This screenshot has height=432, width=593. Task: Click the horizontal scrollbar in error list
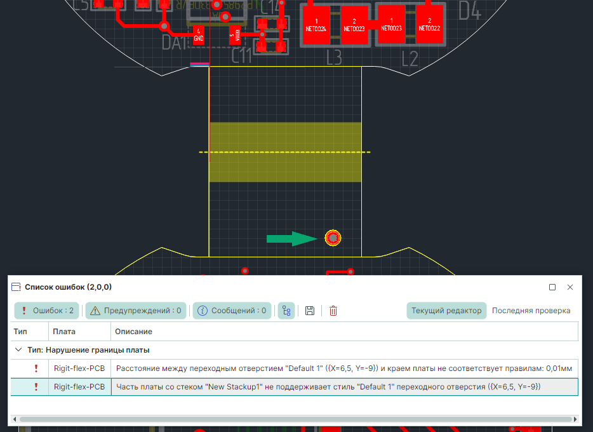pos(292,419)
